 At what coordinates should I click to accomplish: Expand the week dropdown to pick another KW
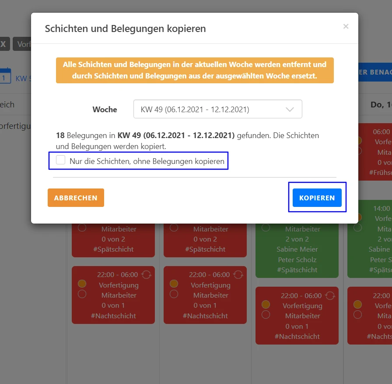pyautogui.click(x=217, y=109)
